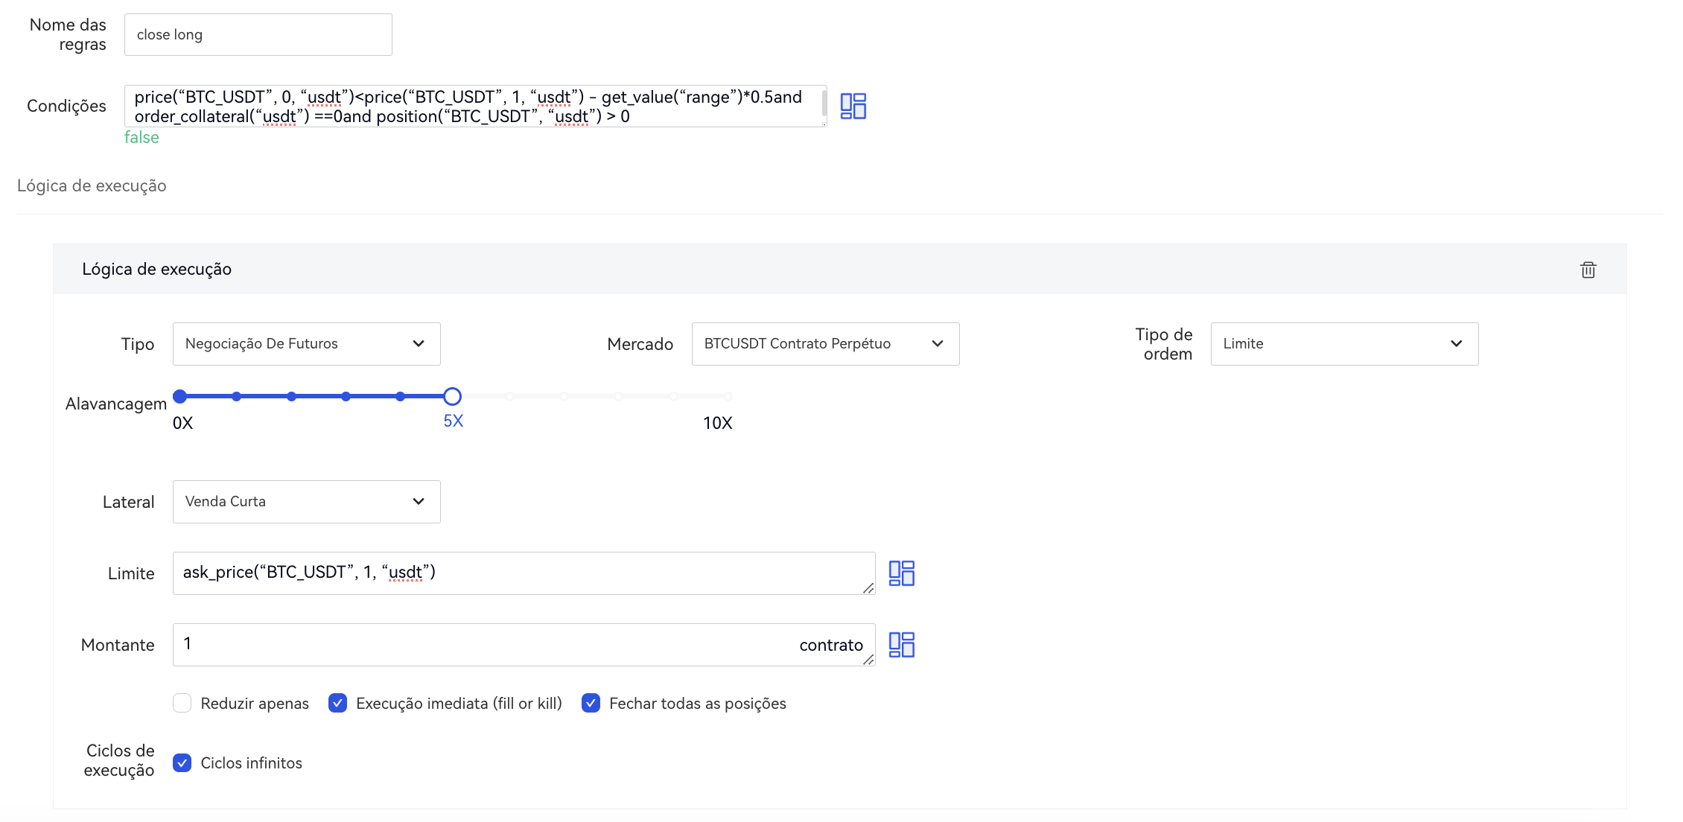The height and width of the screenshot is (822, 1683).
Task: Set leverage slider to 0X starting point
Action: (x=179, y=396)
